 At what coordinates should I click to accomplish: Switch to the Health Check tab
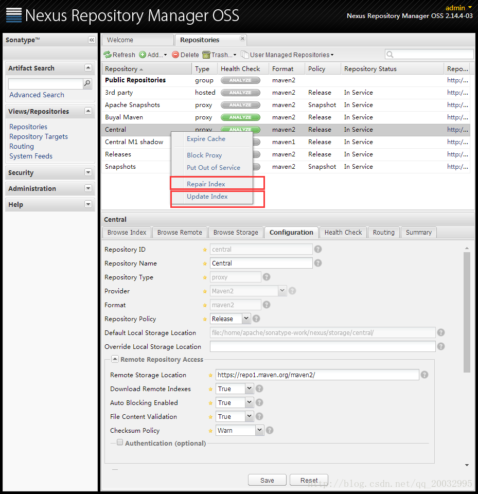(x=343, y=232)
